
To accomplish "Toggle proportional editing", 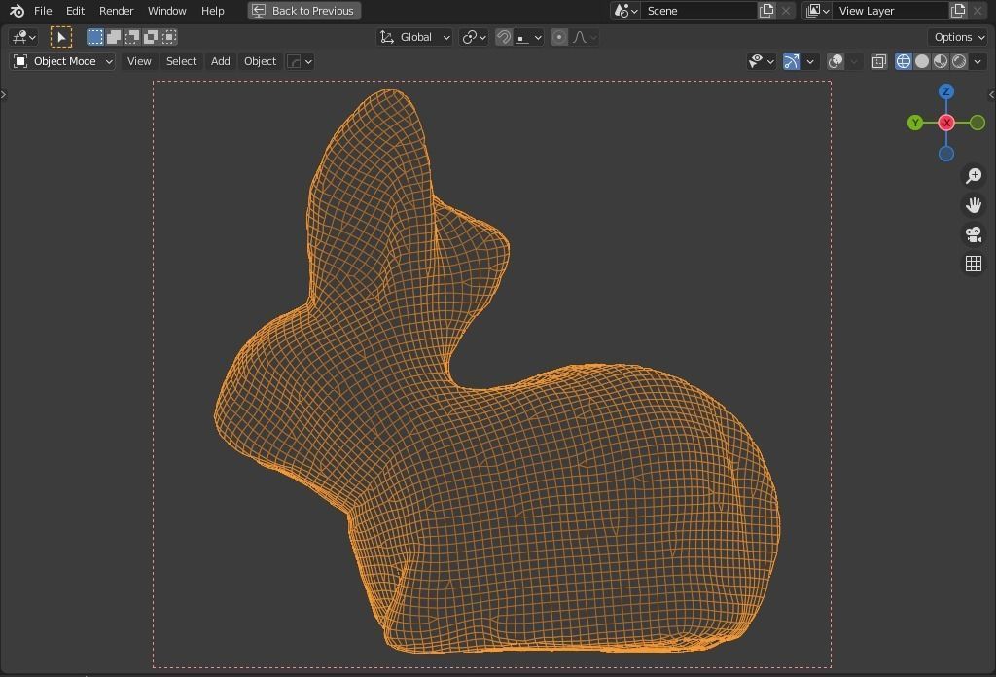I will 559,38.
